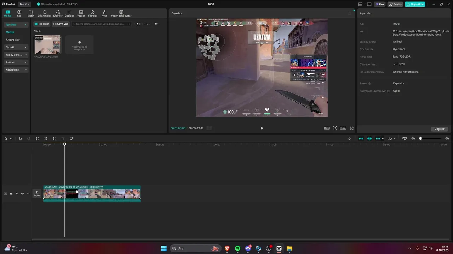The image size is (453, 254).
Task: Expand the Alanlar sidebar section
Action: 16,62
